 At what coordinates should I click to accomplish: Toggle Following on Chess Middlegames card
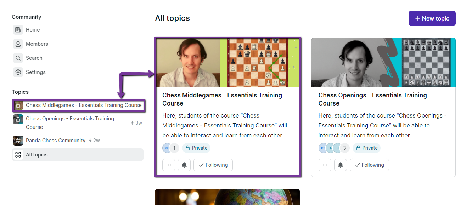coord(213,165)
